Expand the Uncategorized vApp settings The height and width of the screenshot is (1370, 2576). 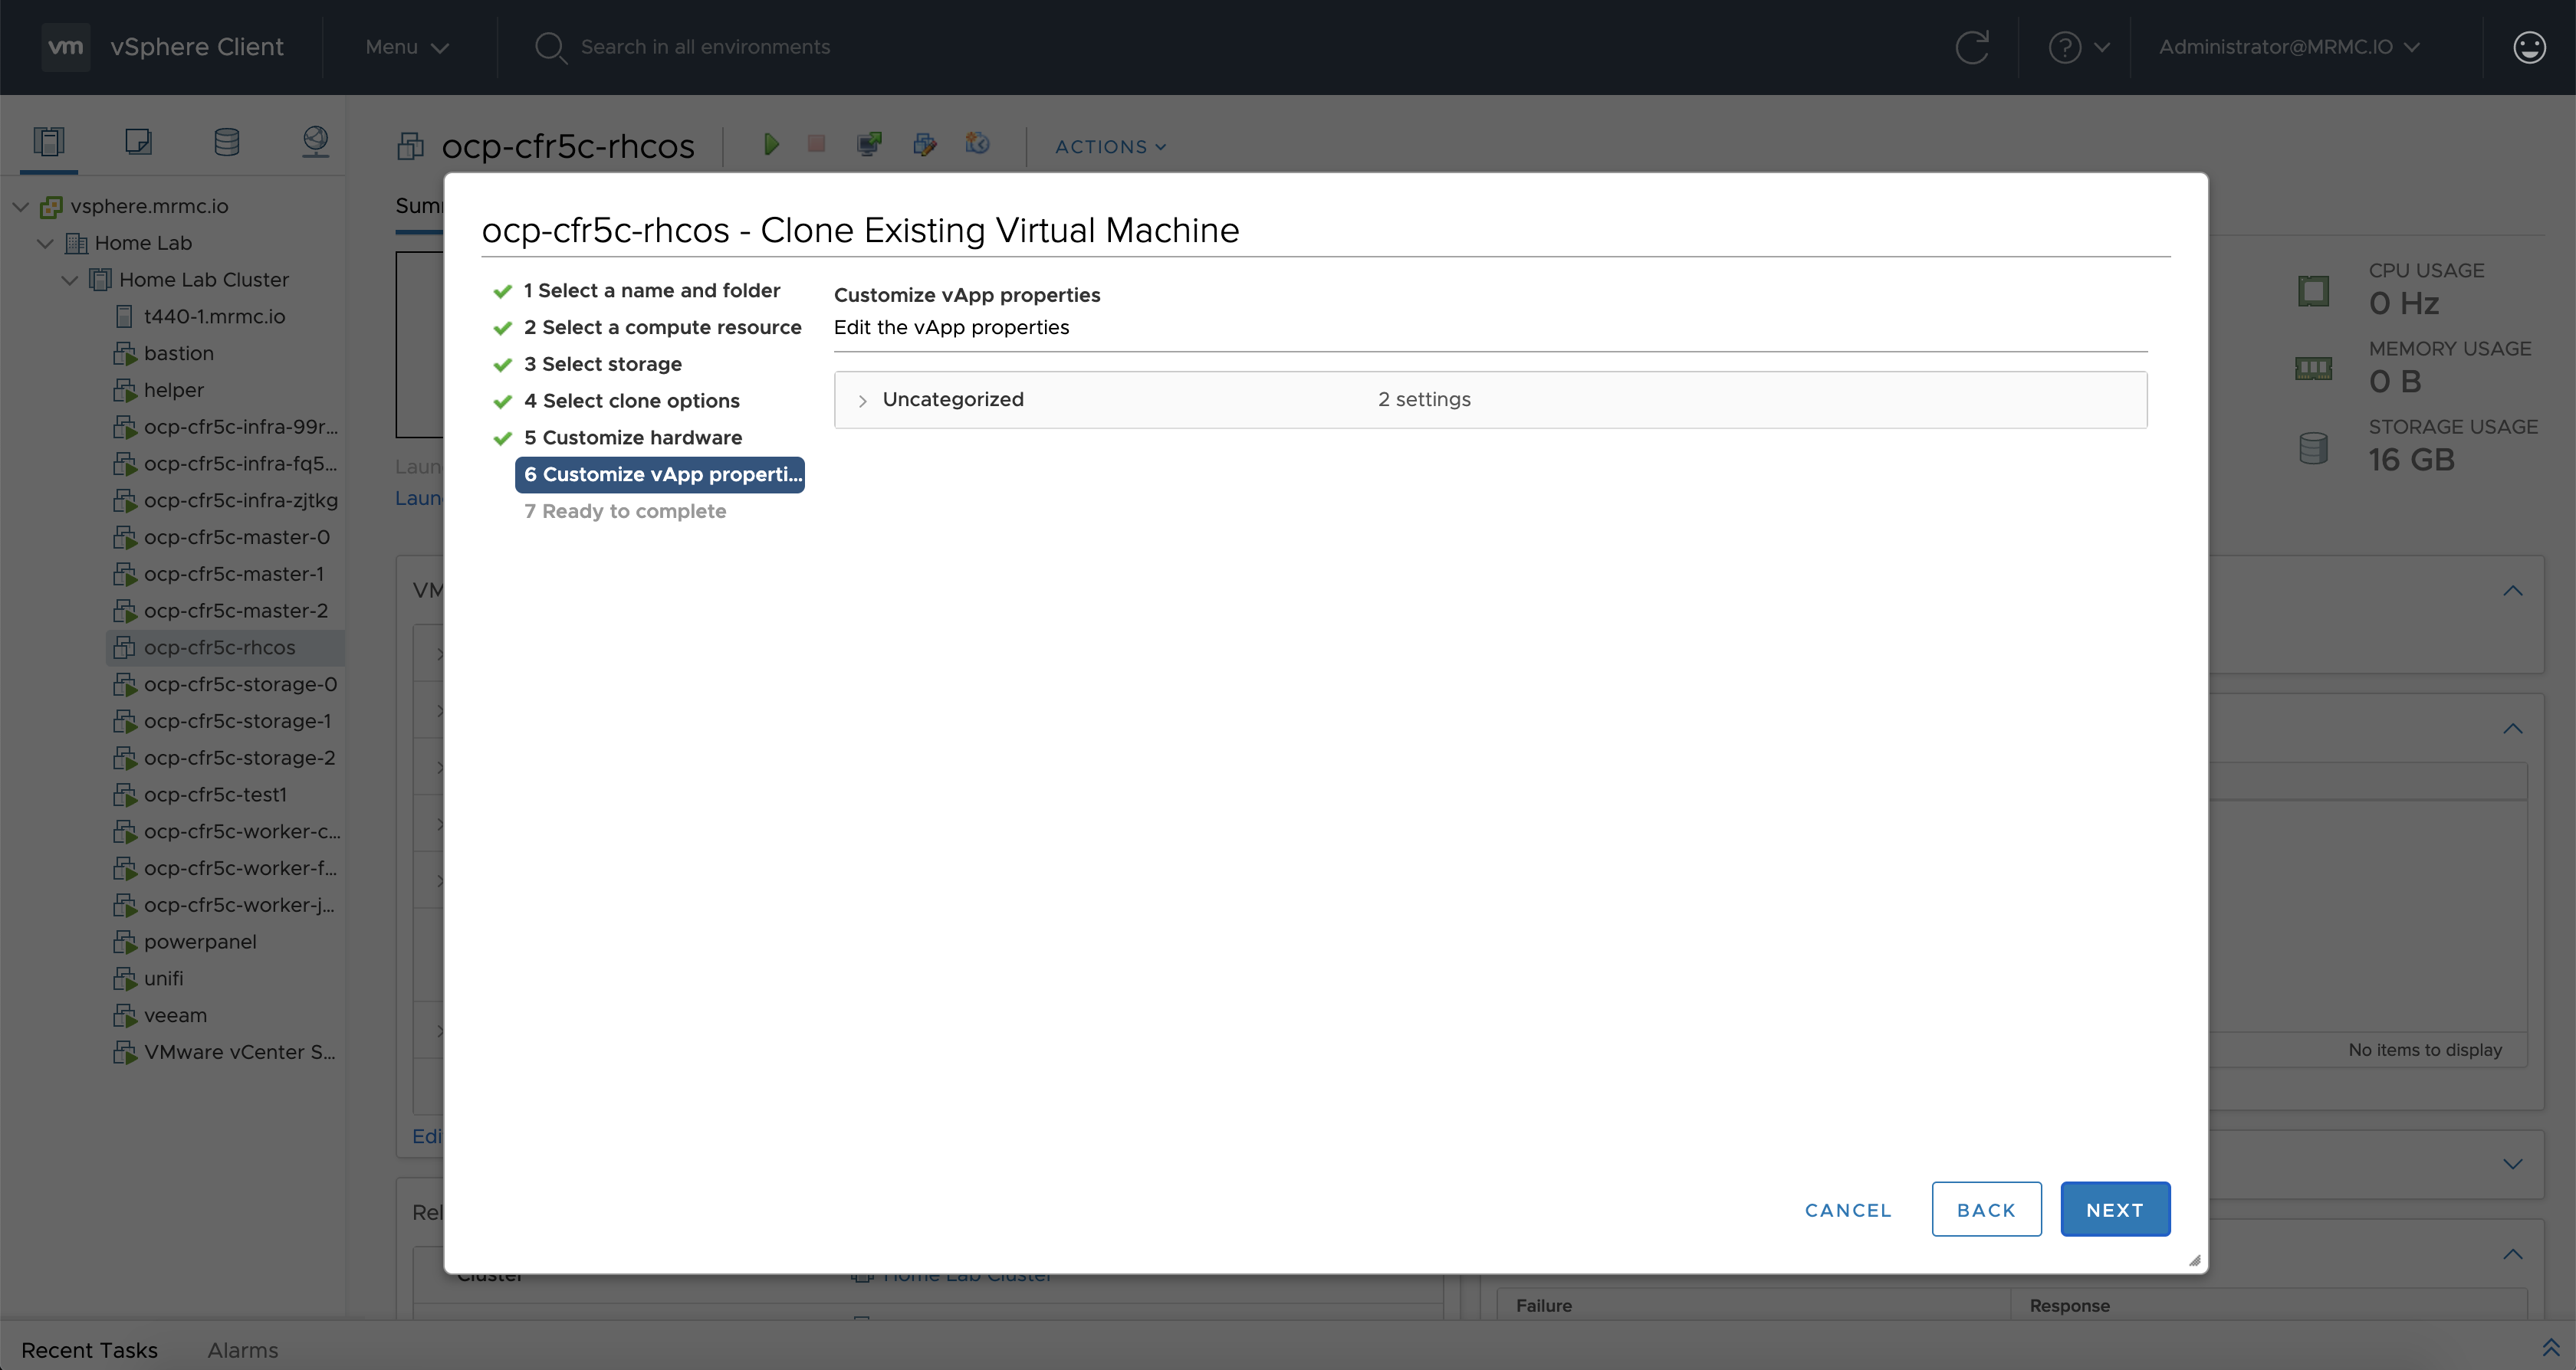(861, 400)
